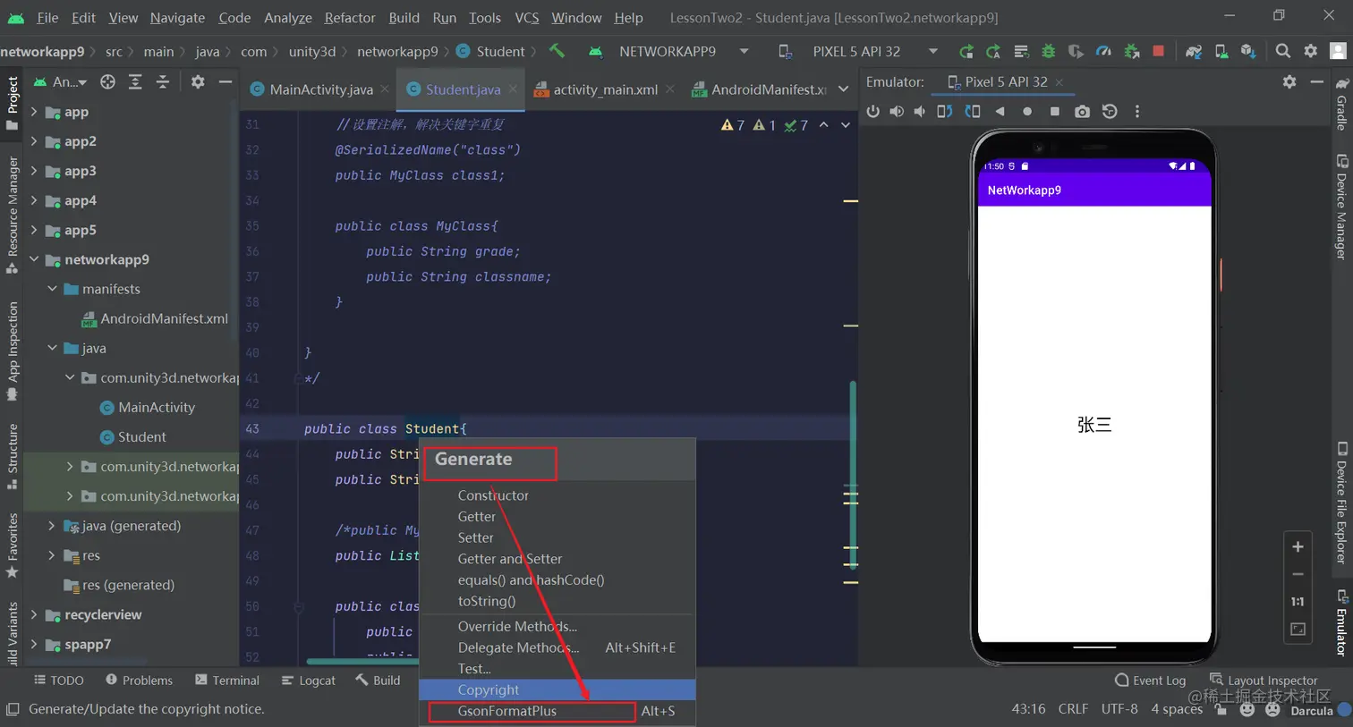Open Problems tool window button

point(139,681)
